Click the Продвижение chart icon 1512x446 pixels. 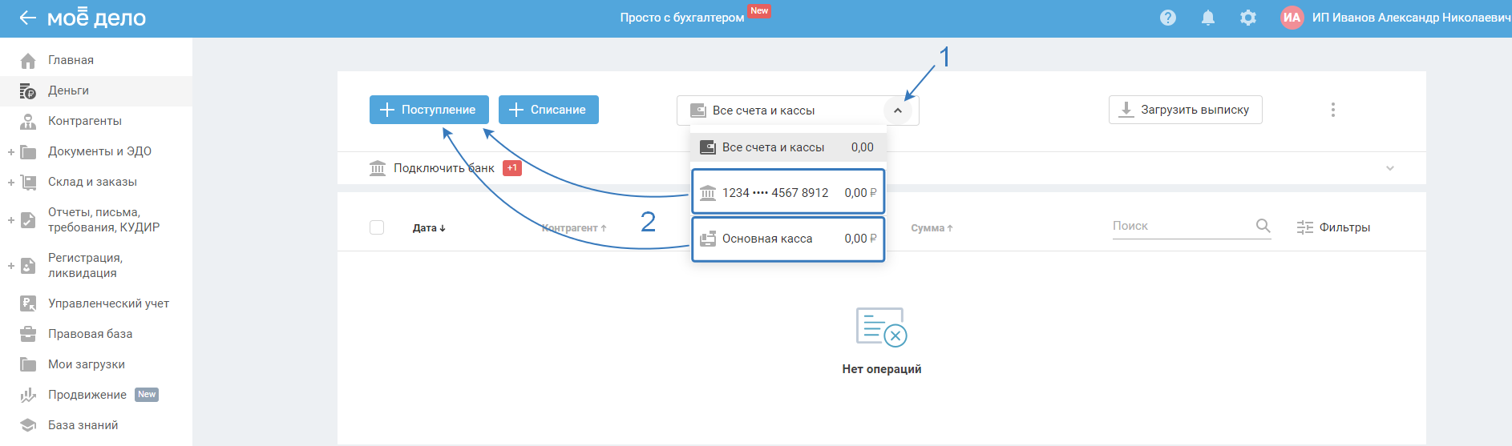point(28,395)
